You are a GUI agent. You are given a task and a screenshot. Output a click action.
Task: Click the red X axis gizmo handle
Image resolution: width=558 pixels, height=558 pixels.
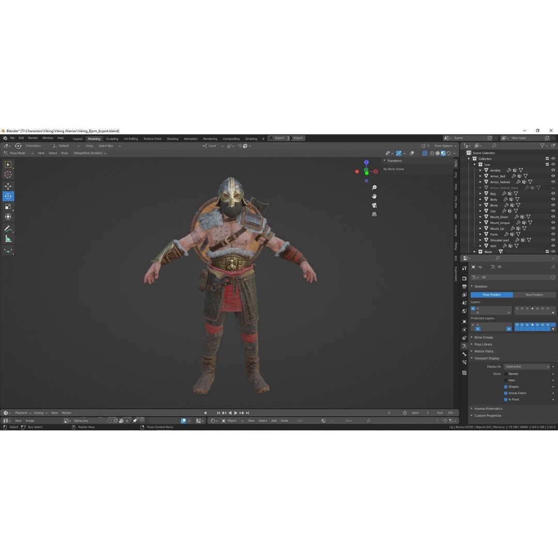point(376,172)
